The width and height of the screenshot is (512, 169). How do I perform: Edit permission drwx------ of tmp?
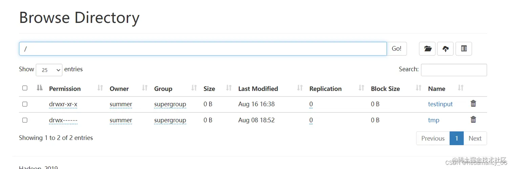click(63, 120)
